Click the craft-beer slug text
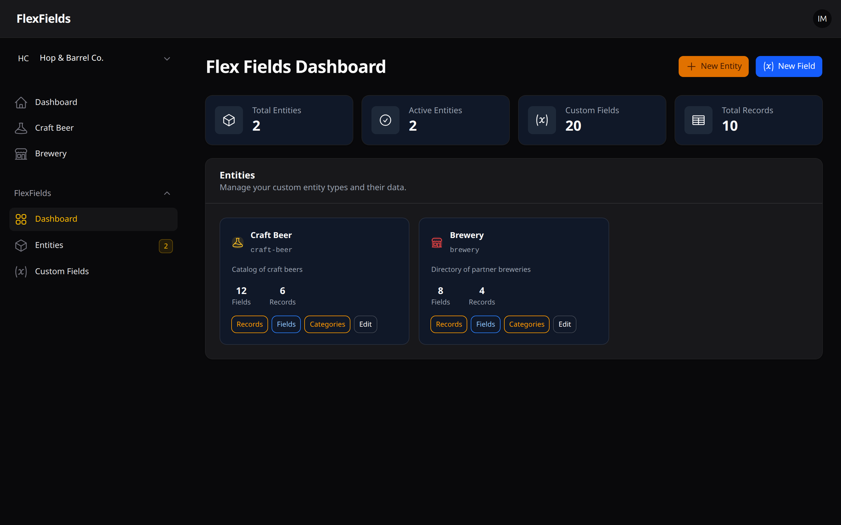The width and height of the screenshot is (841, 525). [271, 250]
